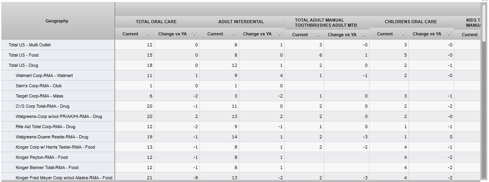The width and height of the screenshot is (489, 182).
Task: Select the Total US - Multi Outlet row
Action: tap(30, 45)
